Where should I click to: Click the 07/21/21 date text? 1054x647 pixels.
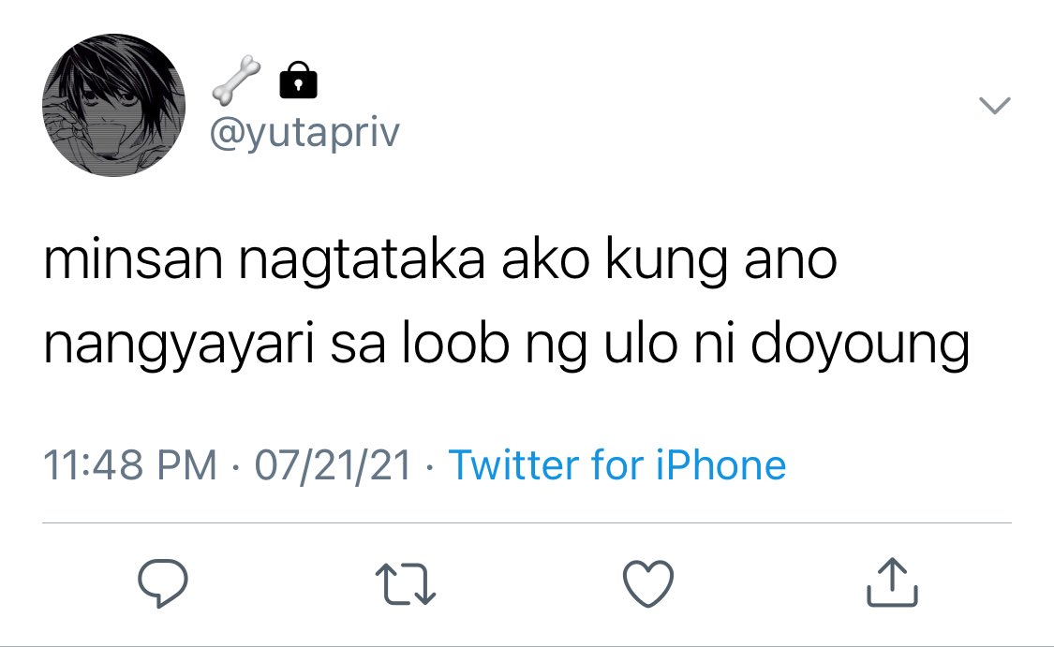click(333, 465)
